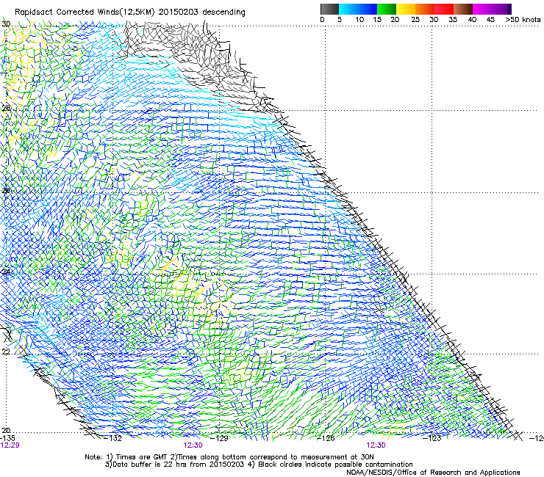
Task: Click the '12:30' time label nearest -129
Action: point(193,445)
